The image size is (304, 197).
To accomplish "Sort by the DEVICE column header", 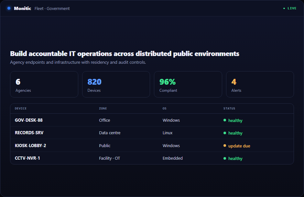I will pyautogui.click(x=21, y=108).
